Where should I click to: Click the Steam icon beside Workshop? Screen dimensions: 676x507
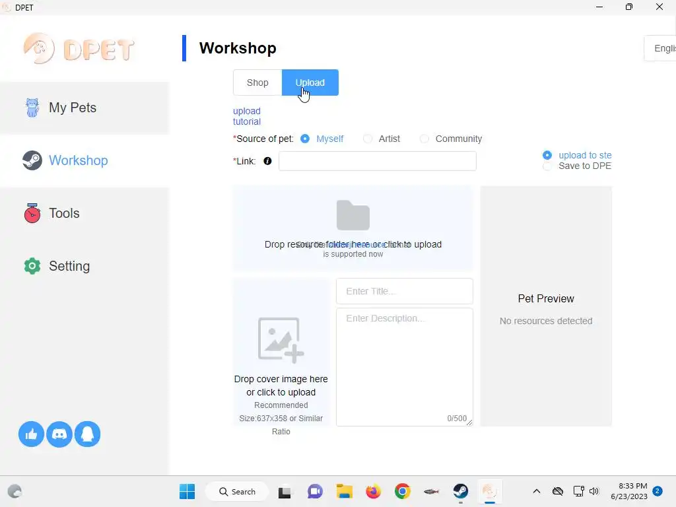coord(32,160)
